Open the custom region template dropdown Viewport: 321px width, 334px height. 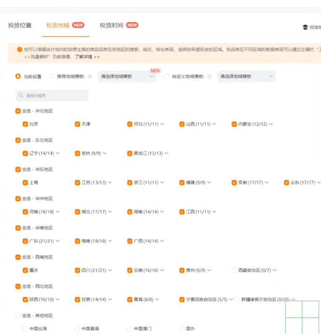pyautogui.click(x=246, y=77)
